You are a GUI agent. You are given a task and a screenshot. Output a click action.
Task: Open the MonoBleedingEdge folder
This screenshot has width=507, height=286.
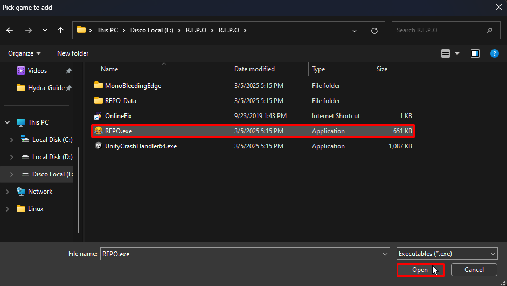(x=133, y=86)
